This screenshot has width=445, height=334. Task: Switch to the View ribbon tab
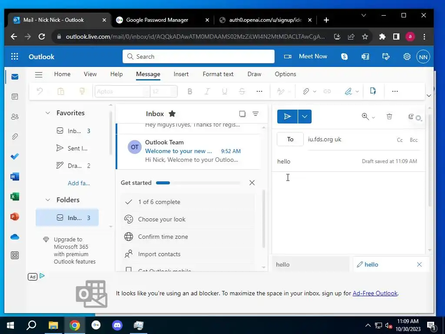[90, 74]
